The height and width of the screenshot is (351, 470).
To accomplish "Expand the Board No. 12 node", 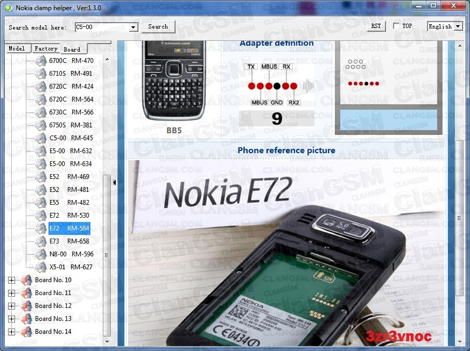I will click(11, 306).
